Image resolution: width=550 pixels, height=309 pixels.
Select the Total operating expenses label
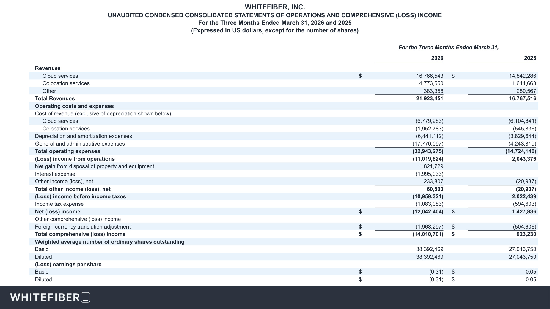click(x=68, y=151)
